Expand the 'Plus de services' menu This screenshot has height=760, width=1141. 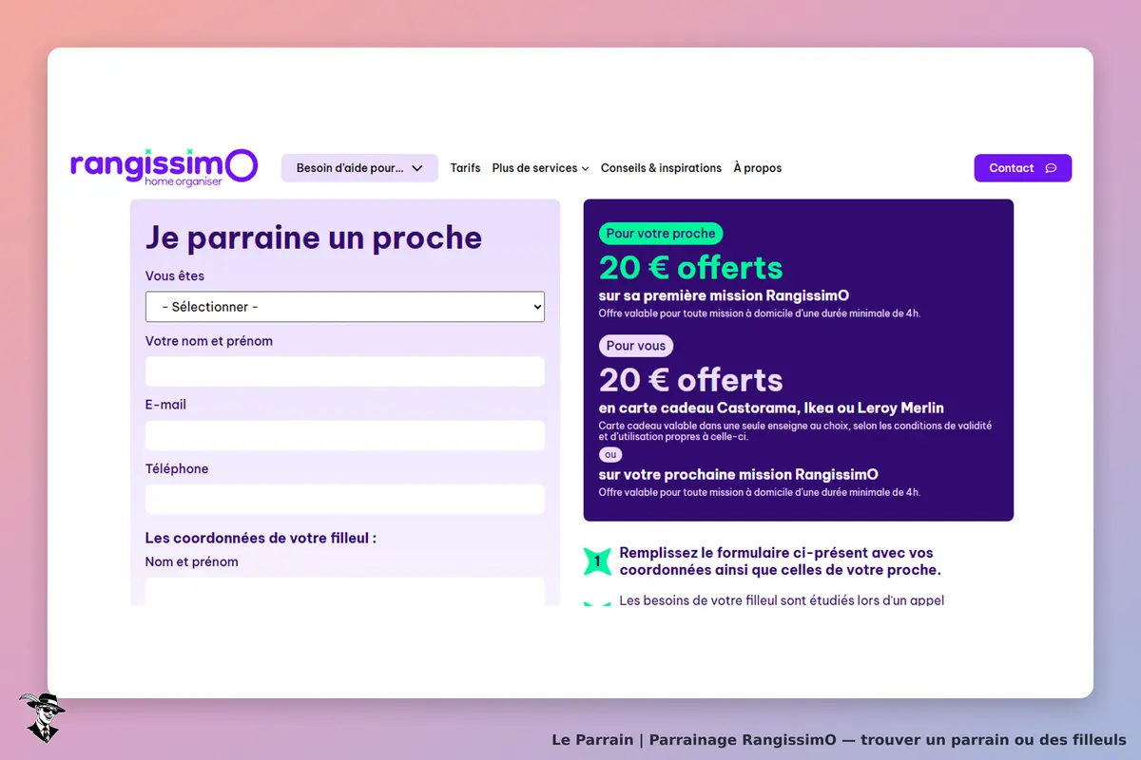click(x=540, y=168)
